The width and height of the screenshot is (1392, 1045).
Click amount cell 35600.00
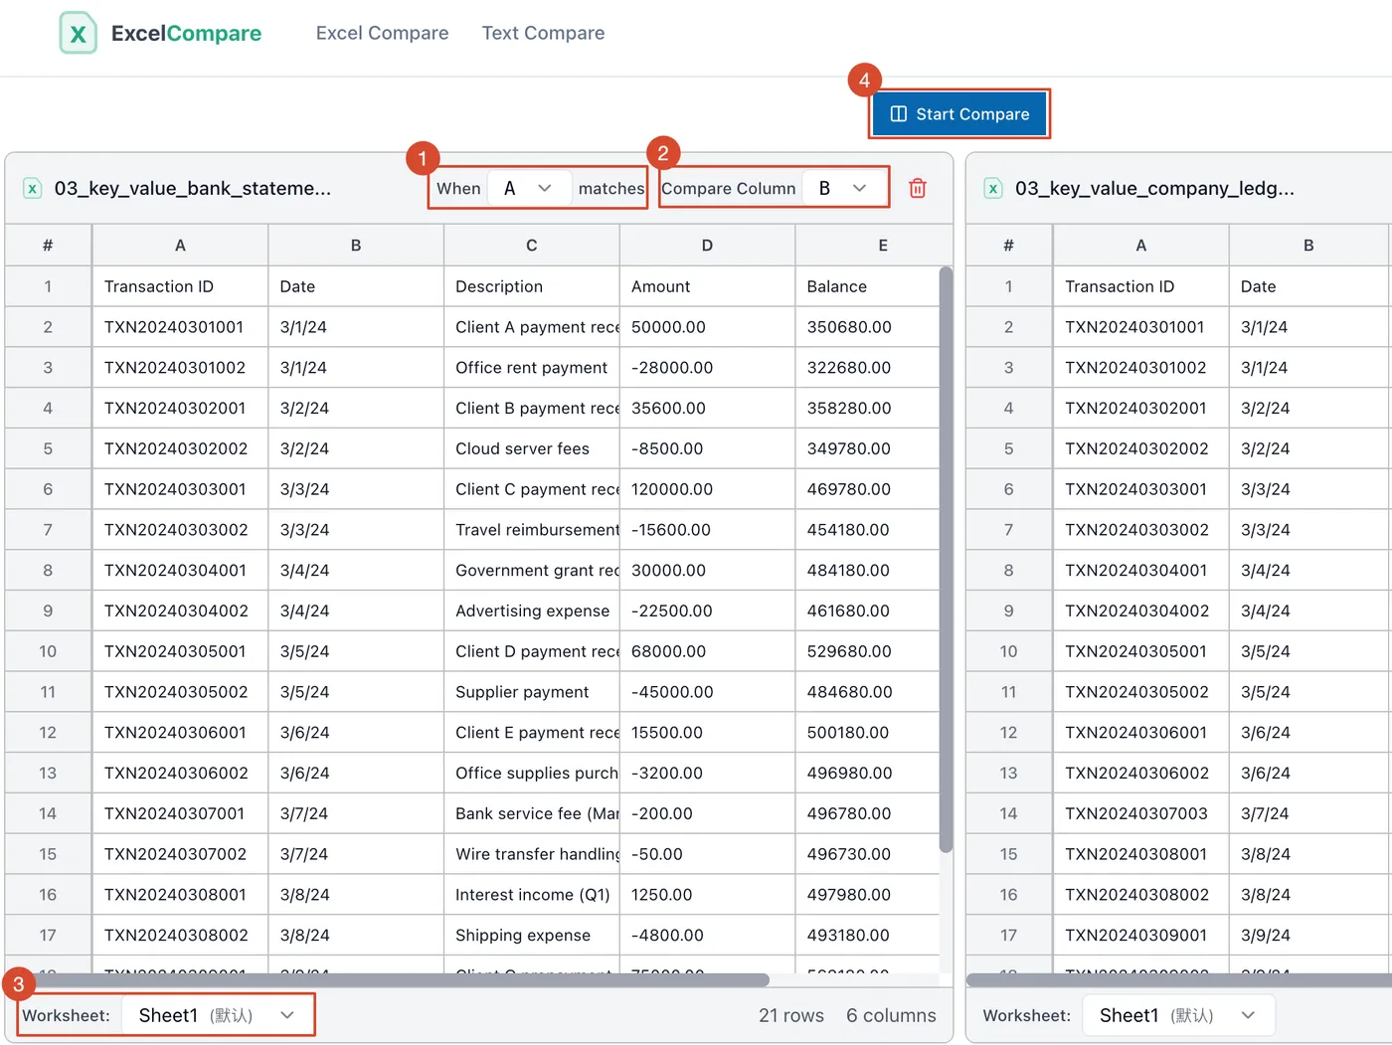(707, 409)
